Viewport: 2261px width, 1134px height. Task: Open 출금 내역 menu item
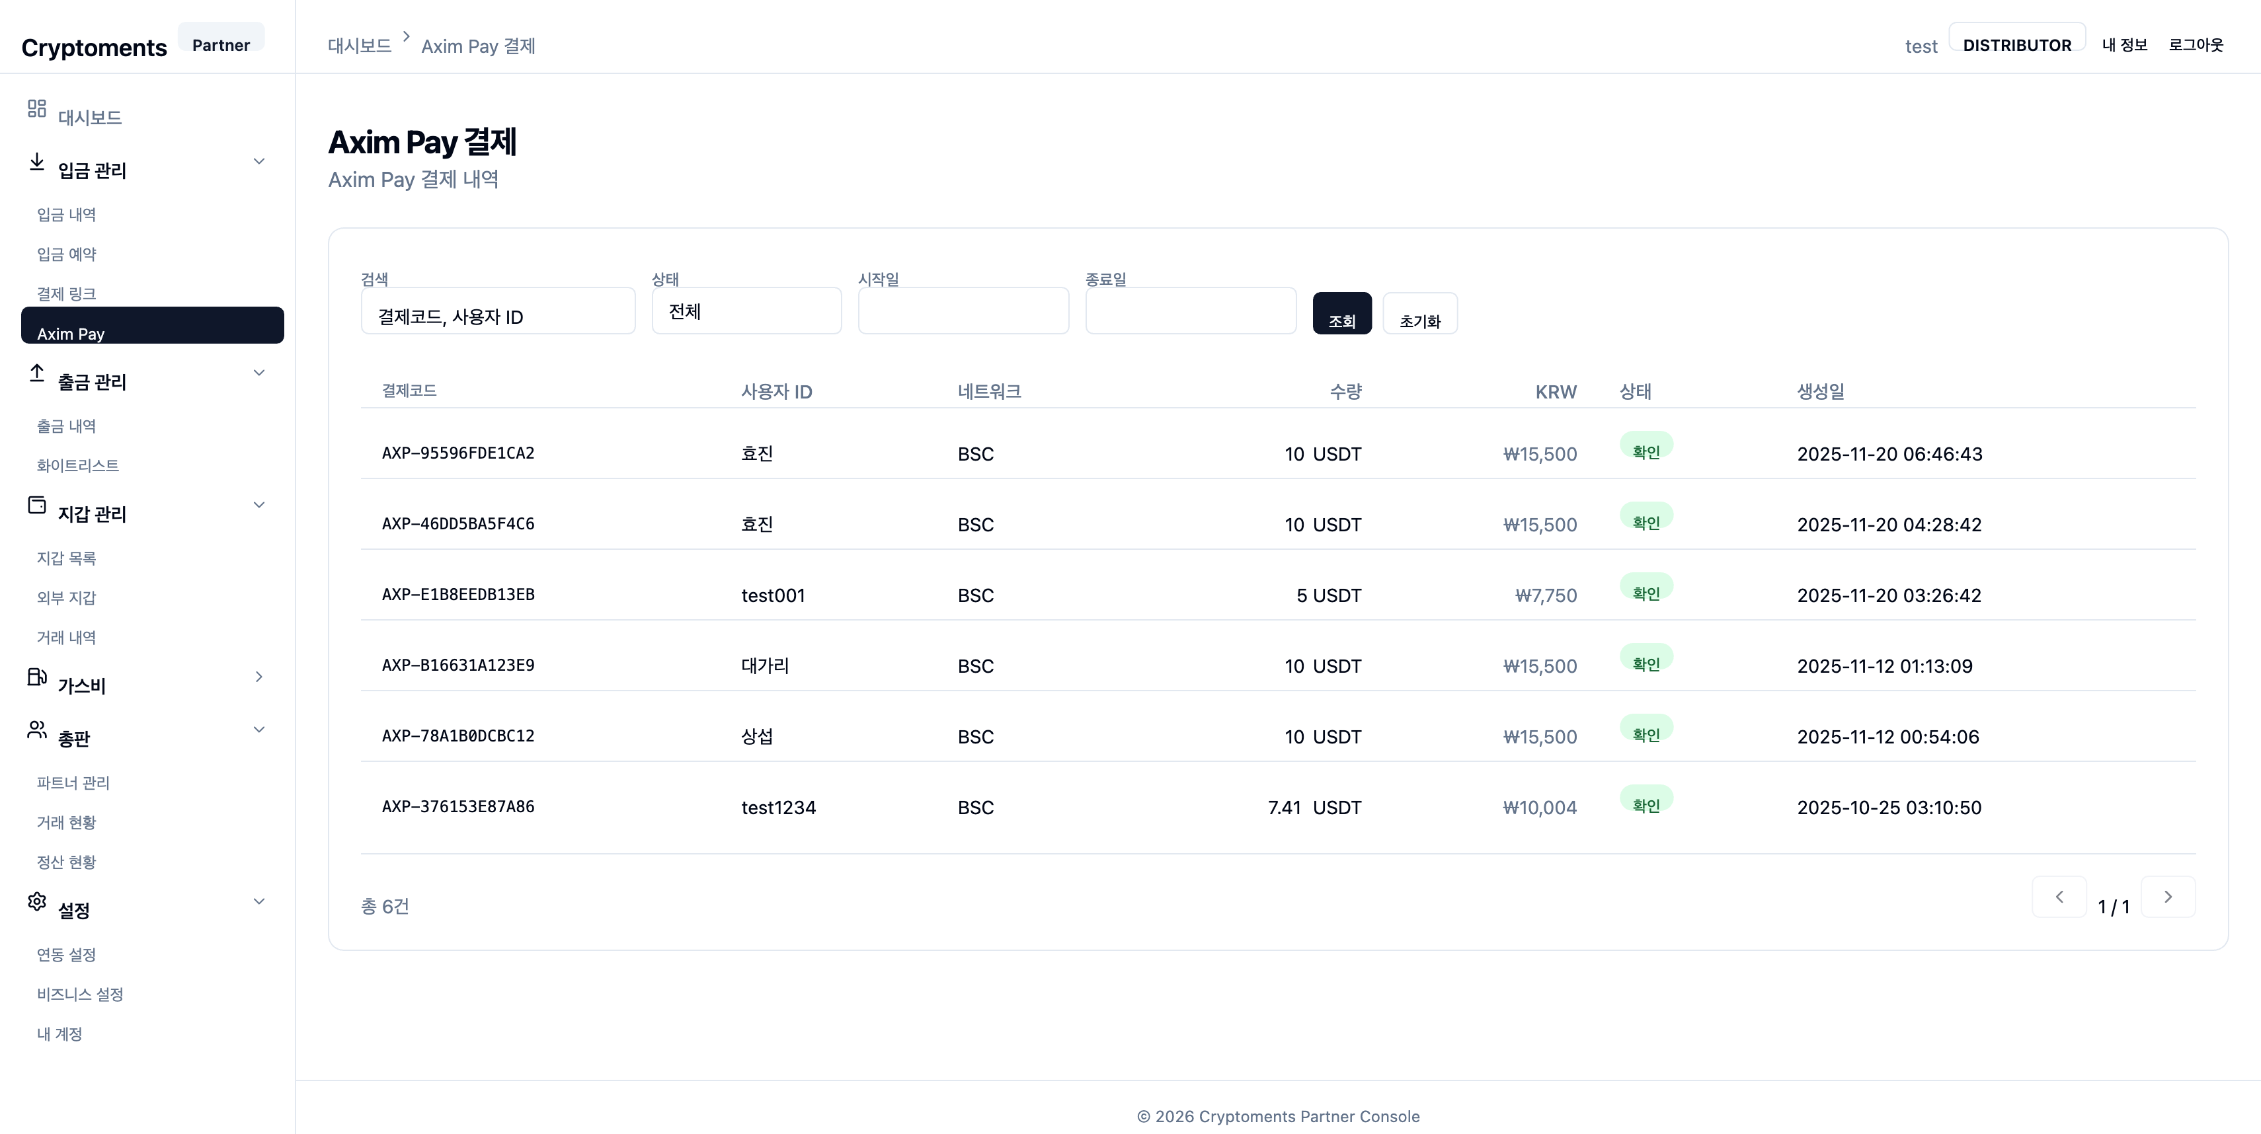tap(67, 426)
